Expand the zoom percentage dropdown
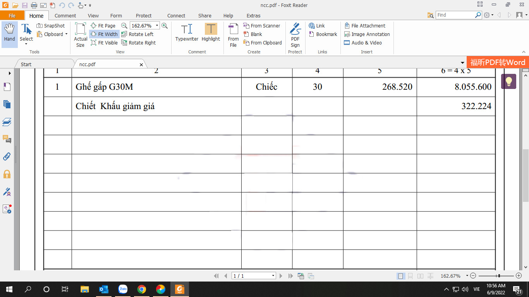This screenshot has height=297, width=529. [157, 26]
